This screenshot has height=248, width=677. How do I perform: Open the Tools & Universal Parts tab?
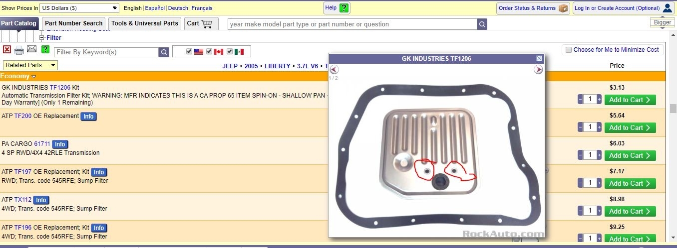(145, 23)
